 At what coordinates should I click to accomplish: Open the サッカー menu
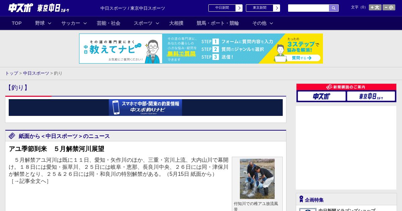click(x=71, y=23)
